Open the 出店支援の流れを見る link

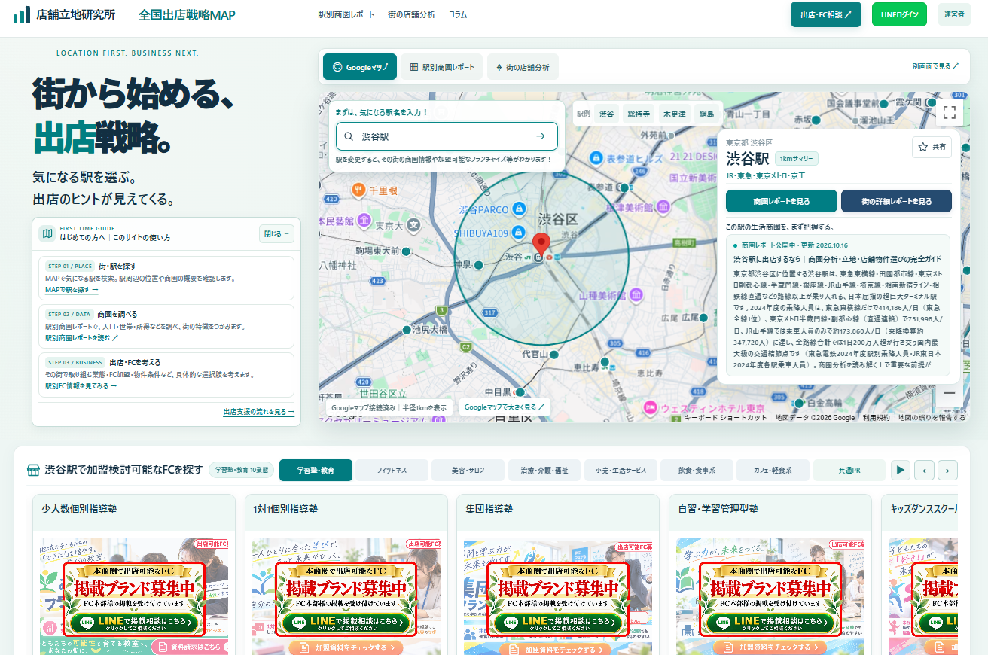259,412
